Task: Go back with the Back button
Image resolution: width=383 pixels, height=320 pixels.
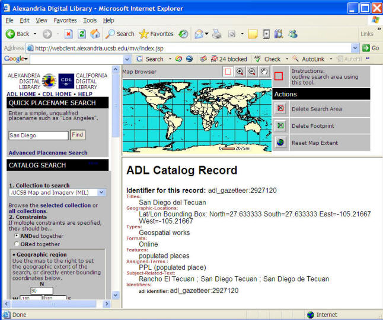Action: [x=18, y=34]
